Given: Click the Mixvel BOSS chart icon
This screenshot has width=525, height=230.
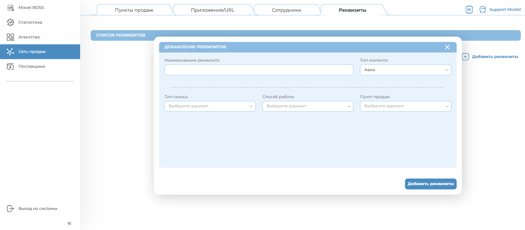Looking at the screenshot, I should pos(11,8).
